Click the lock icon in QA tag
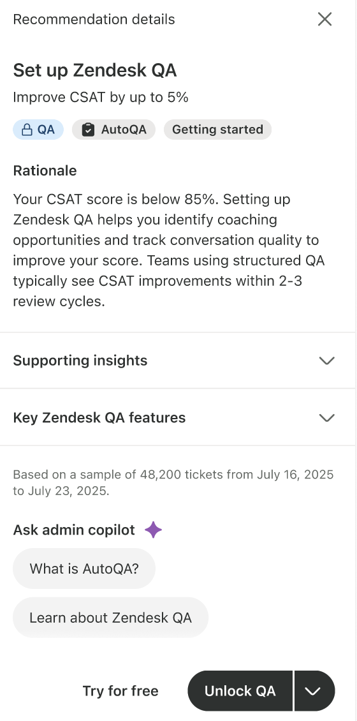This screenshot has width=357, height=721. pos(27,130)
